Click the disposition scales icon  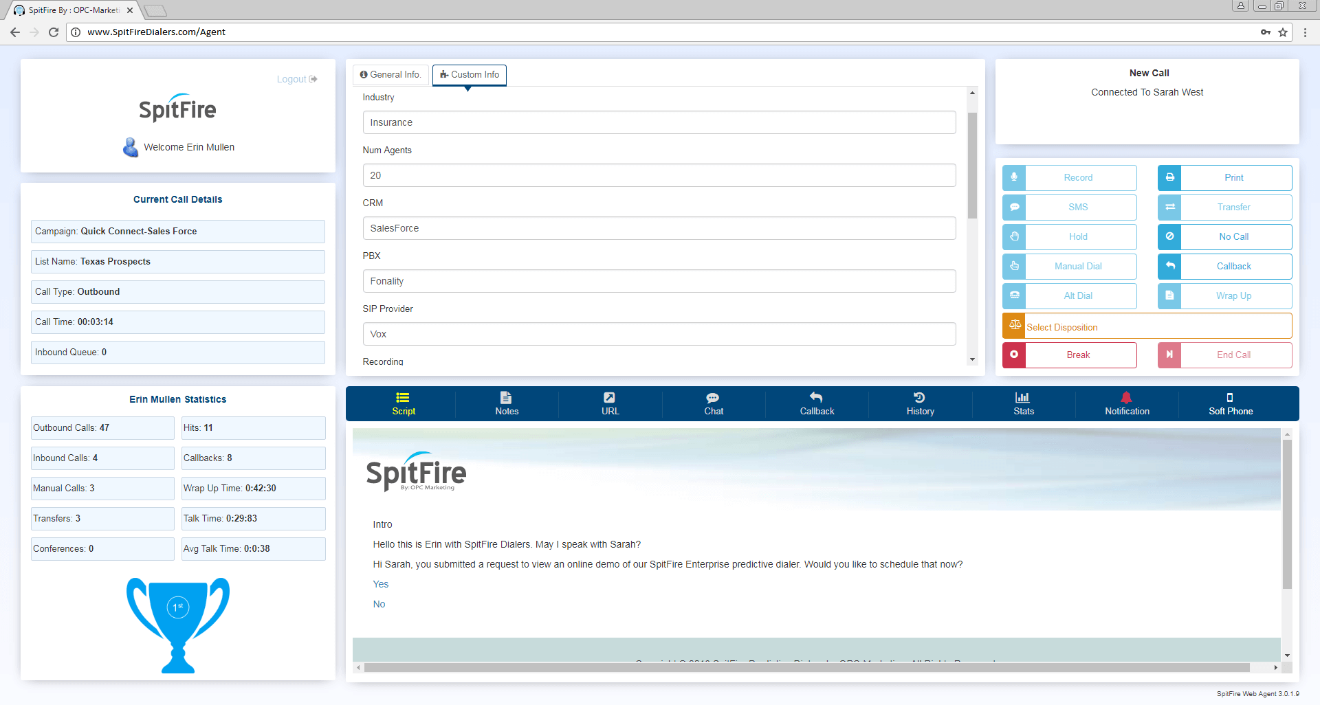[x=1014, y=325]
